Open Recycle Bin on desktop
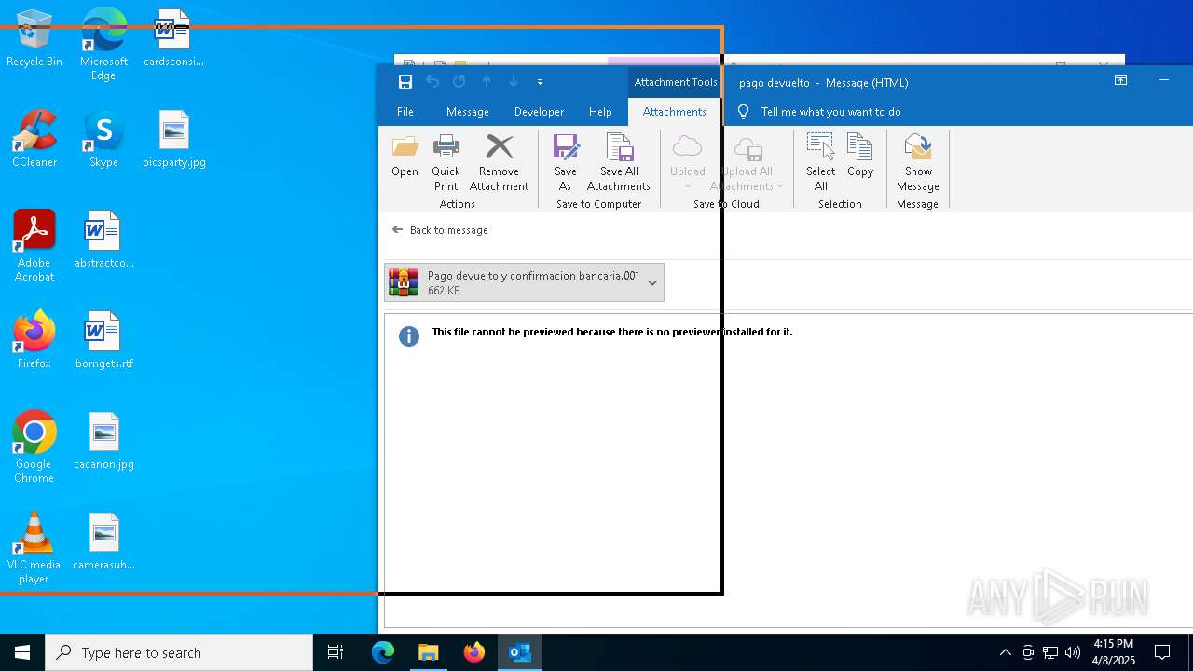 pos(34,39)
